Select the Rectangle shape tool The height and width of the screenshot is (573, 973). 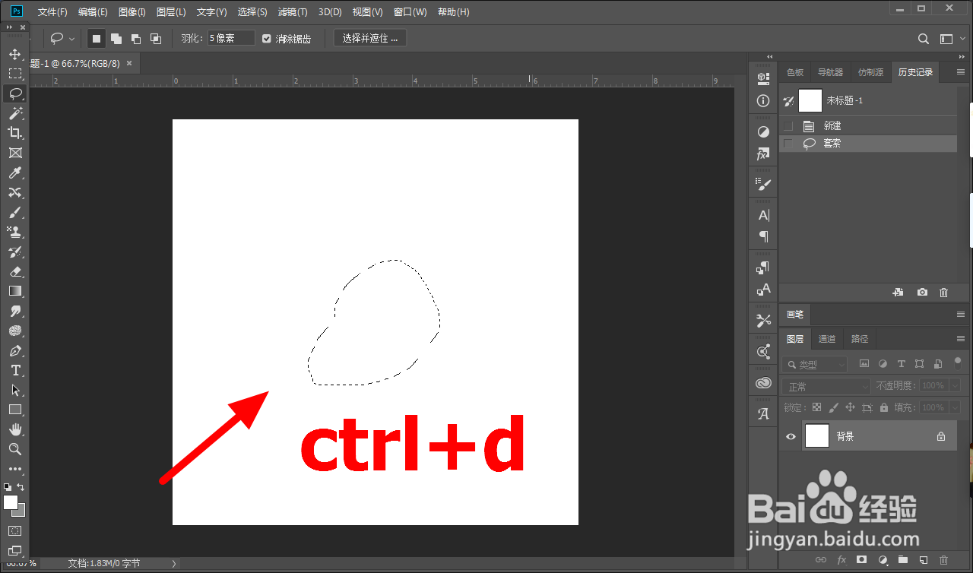click(15, 410)
